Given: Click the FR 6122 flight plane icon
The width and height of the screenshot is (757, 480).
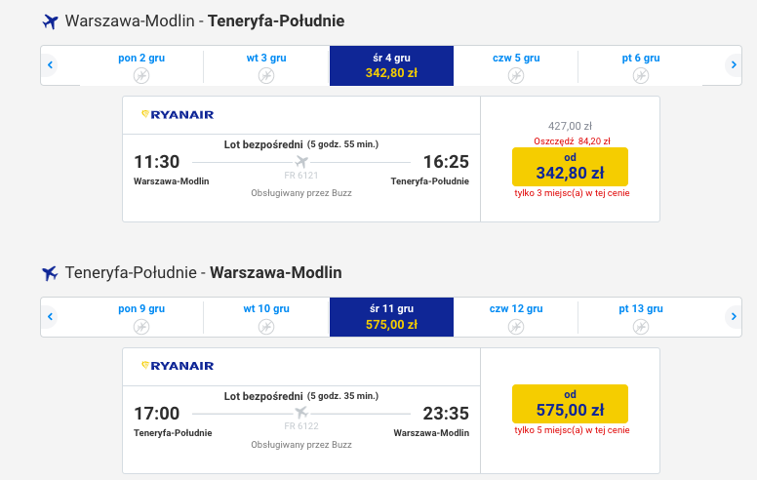Looking at the screenshot, I should (301, 413).
